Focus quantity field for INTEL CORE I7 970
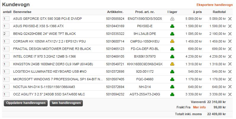 pos(6,56)
